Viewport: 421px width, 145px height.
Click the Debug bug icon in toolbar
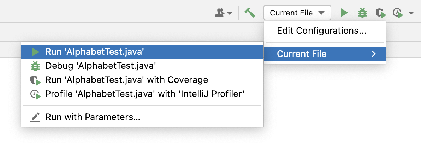tap(362, 13)
